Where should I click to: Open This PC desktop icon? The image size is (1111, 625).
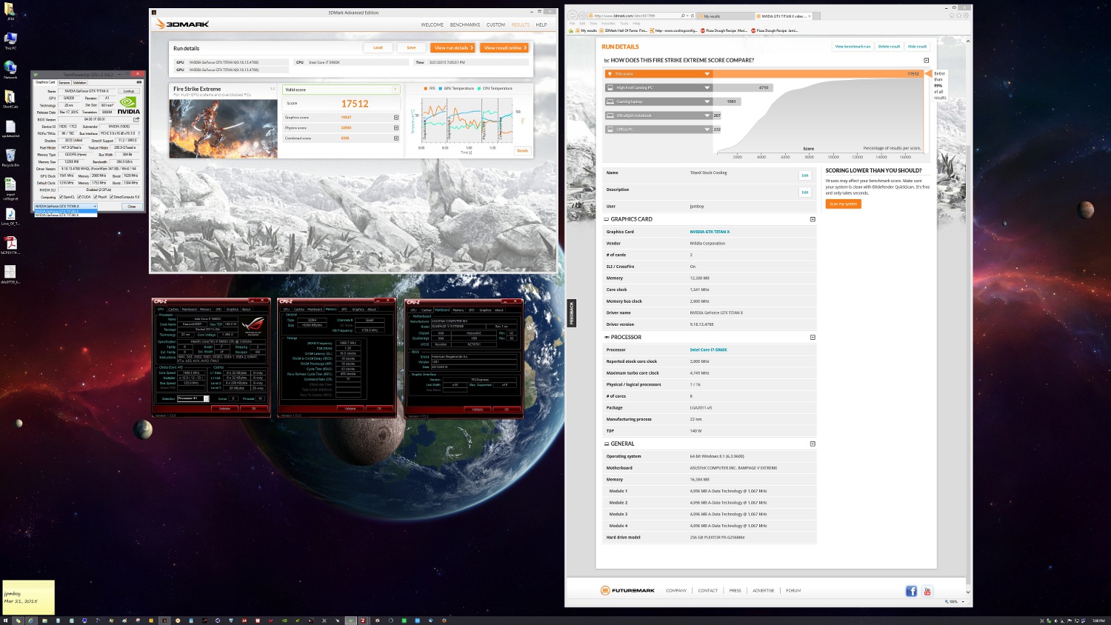tap(10, 40)
